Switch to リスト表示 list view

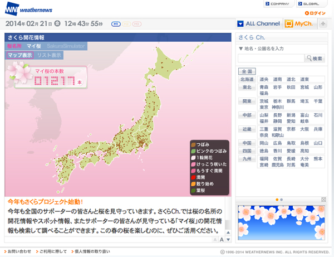(49, 55)
